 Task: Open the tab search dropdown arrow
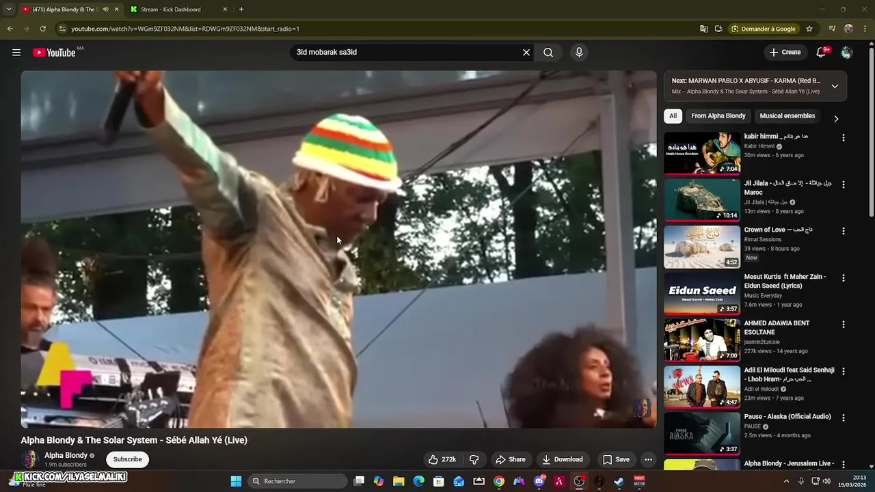point(8,10)
